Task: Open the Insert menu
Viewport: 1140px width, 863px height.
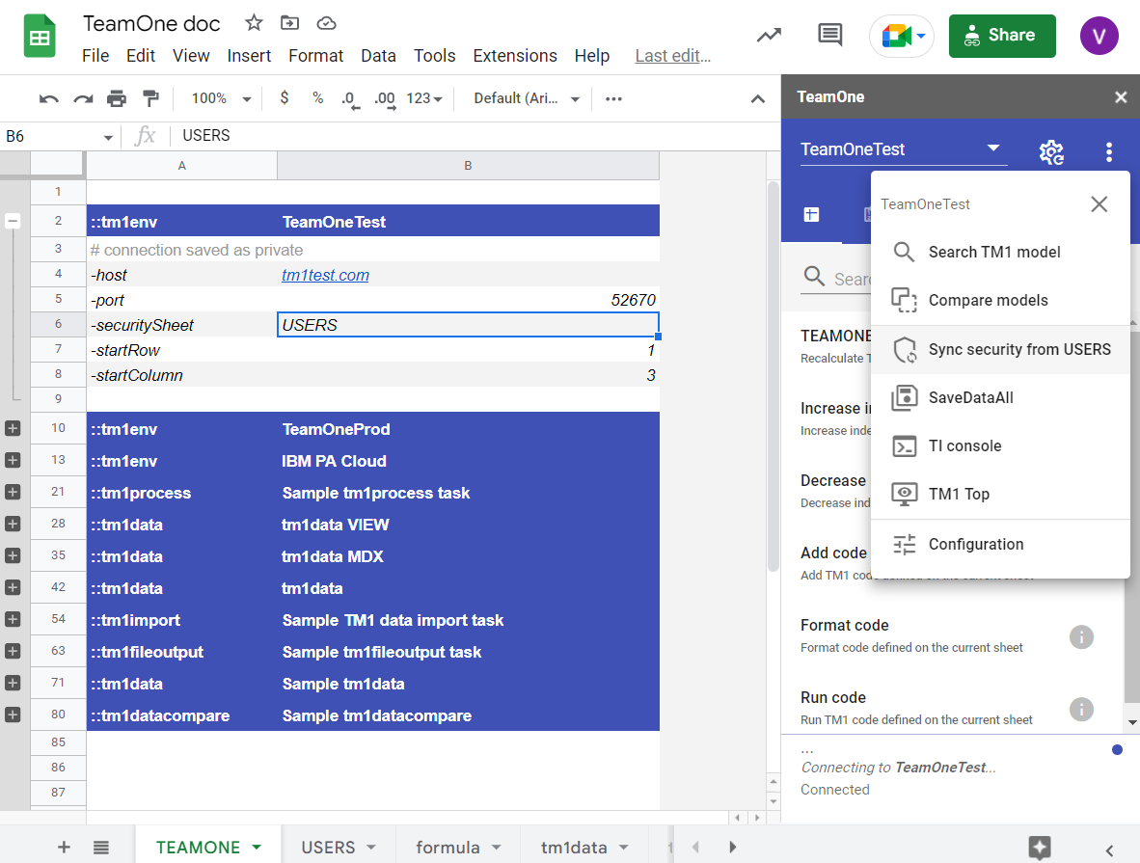Action: 249,56
